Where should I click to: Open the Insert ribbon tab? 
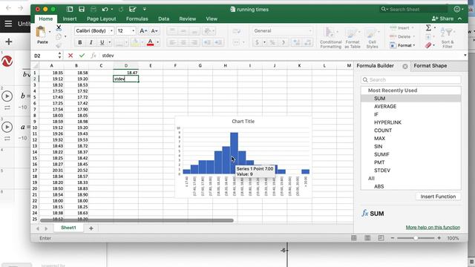tap(70, 19)
